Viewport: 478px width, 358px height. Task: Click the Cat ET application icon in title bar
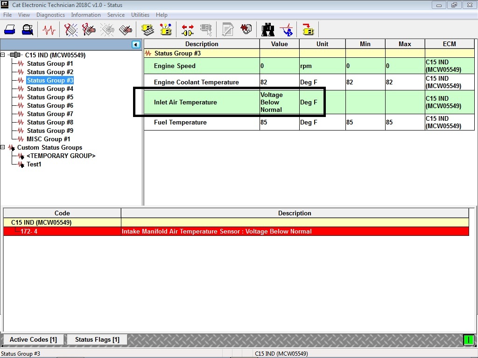click(5, 5)
